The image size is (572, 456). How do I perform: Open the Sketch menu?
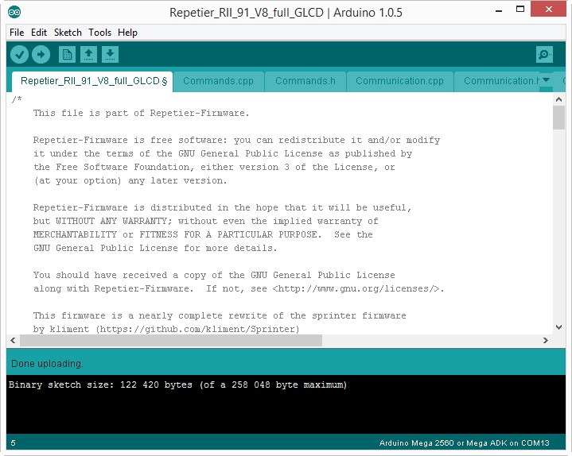point(68,33)
